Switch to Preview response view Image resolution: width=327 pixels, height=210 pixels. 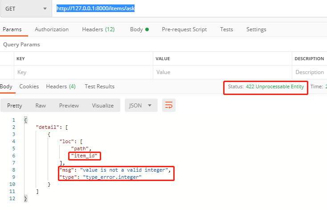pyautogui.click(x=69, y=106)
